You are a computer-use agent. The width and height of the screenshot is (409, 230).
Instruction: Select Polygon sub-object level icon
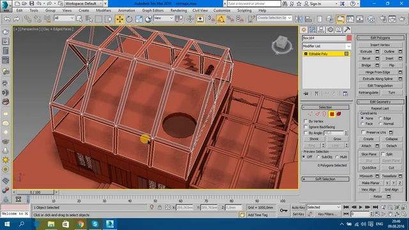pos(332,114)
